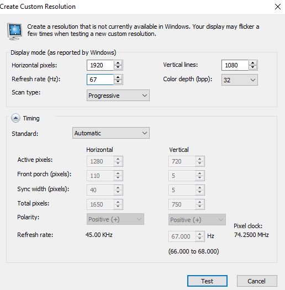The image size is (285, 290).
Task: Decrease horizontal Sync width down arrow
Action: [x=118, y=192]
